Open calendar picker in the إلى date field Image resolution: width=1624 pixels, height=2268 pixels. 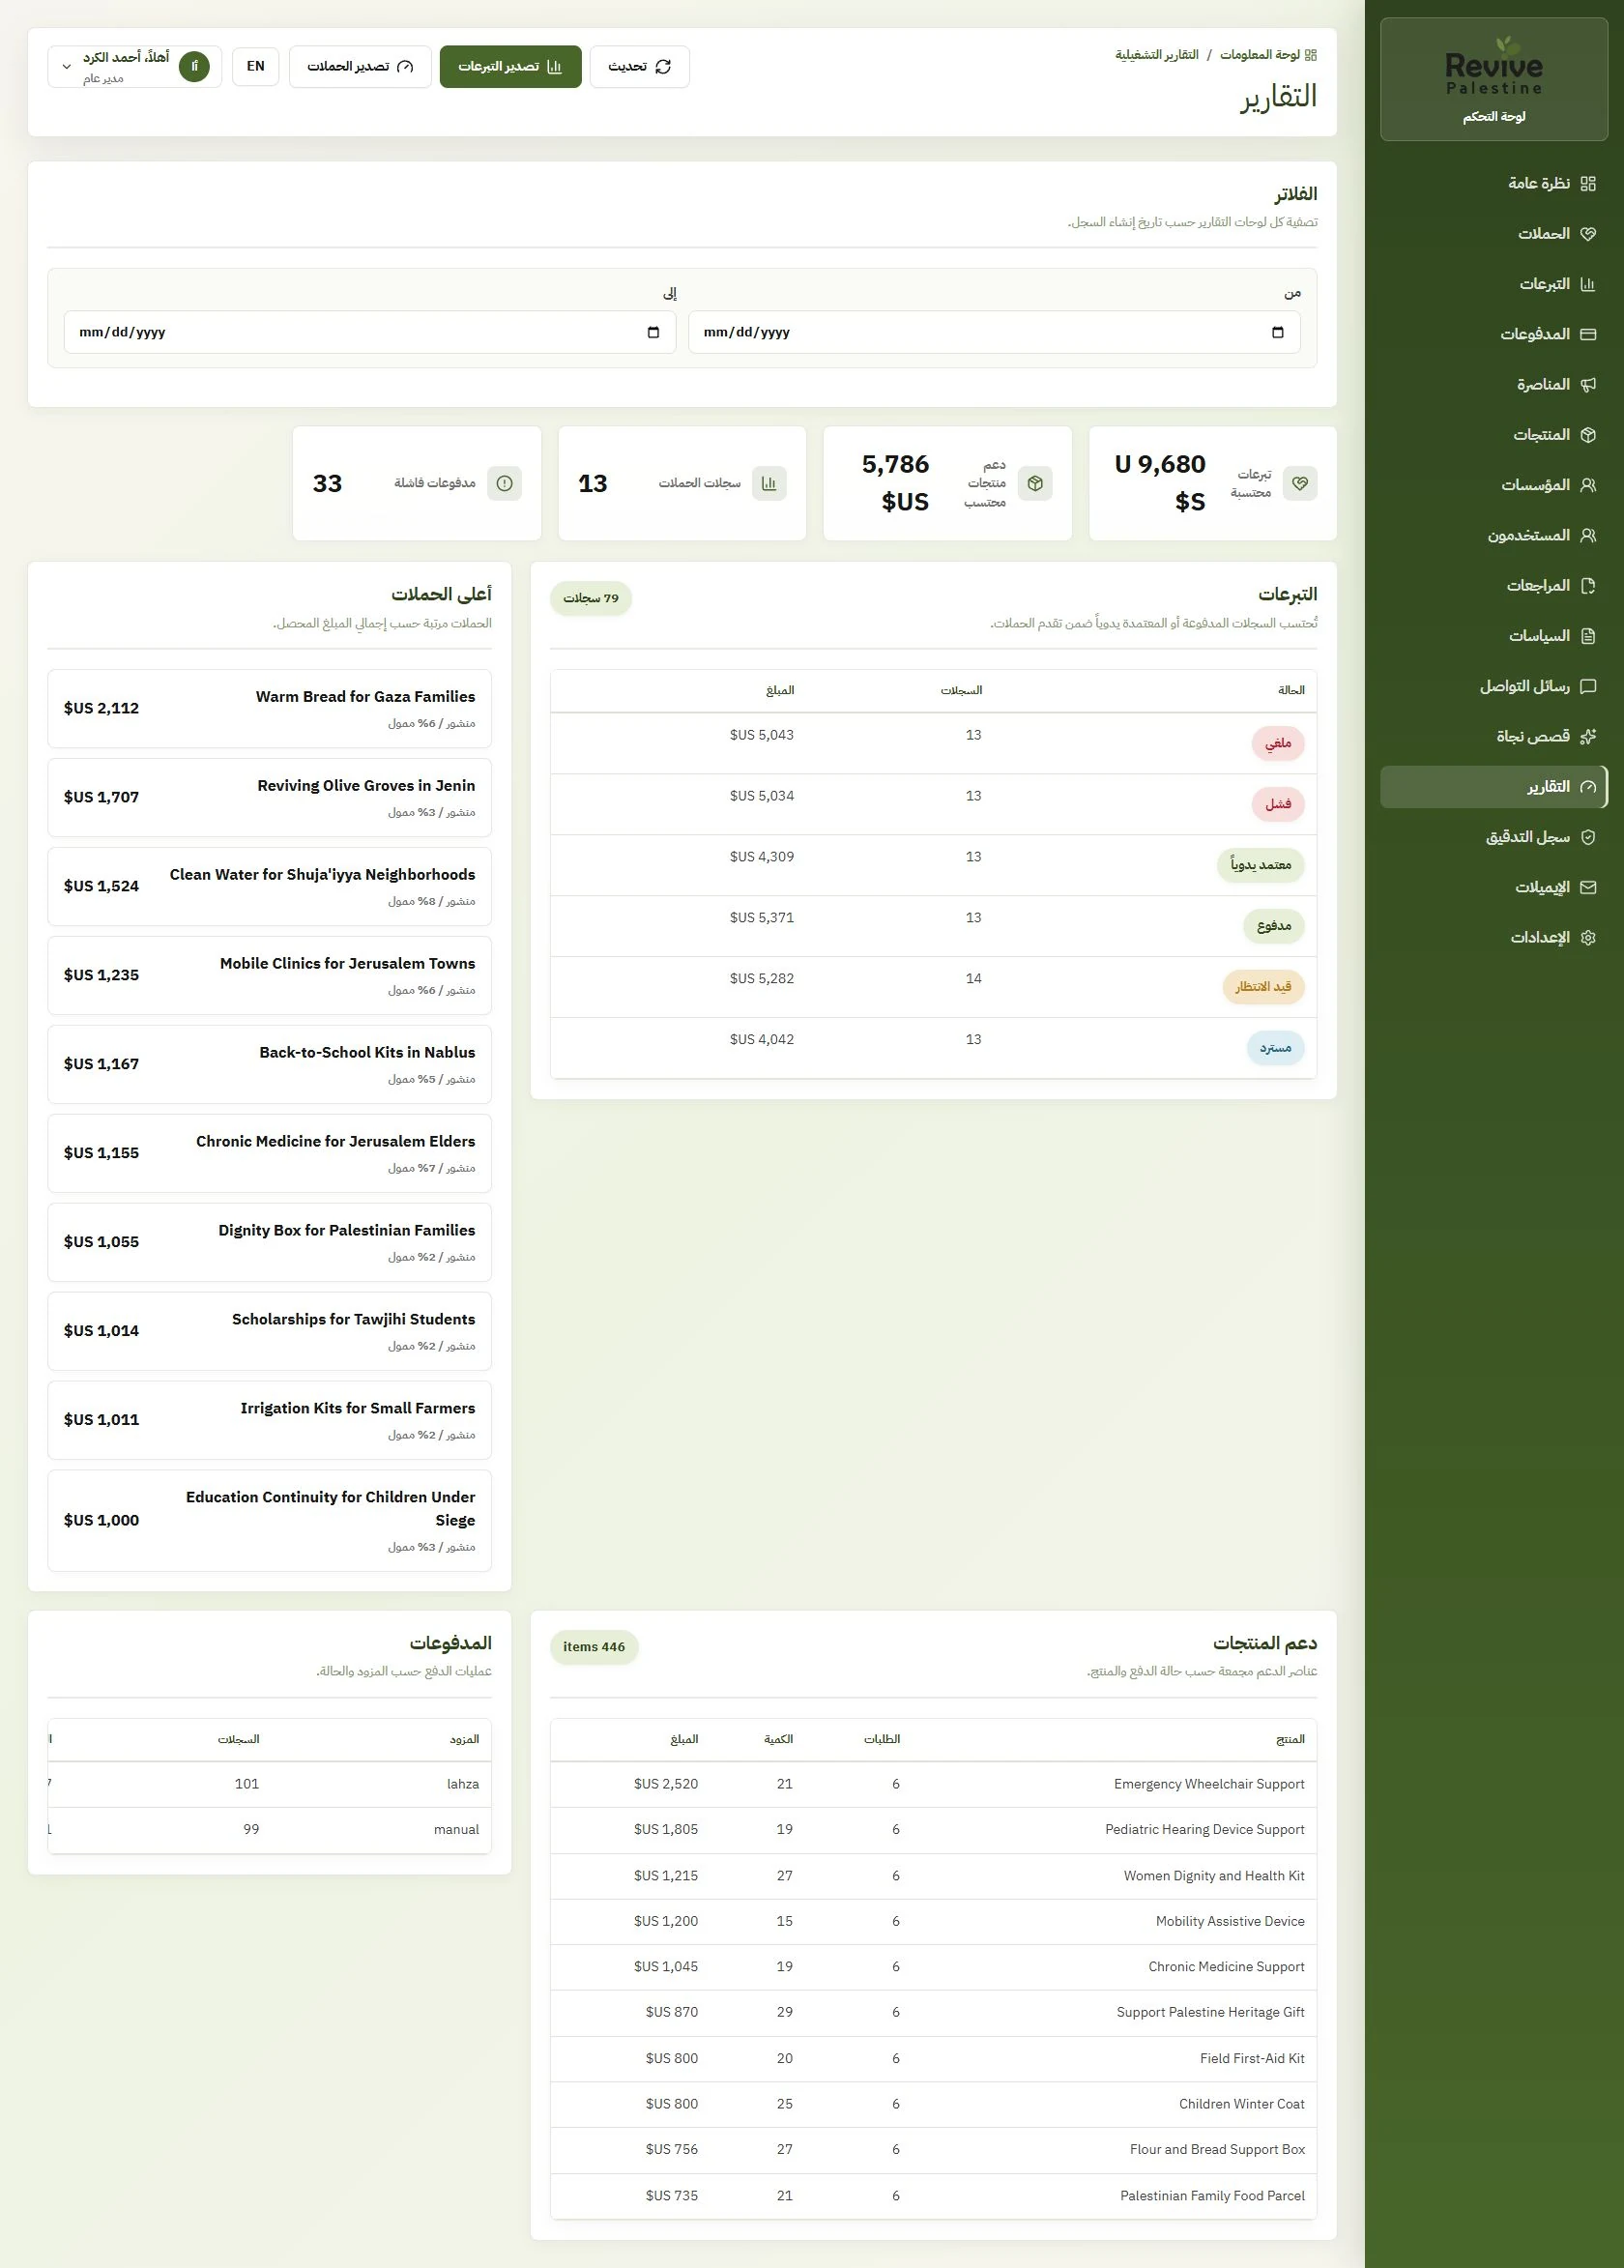pos(653,332)
